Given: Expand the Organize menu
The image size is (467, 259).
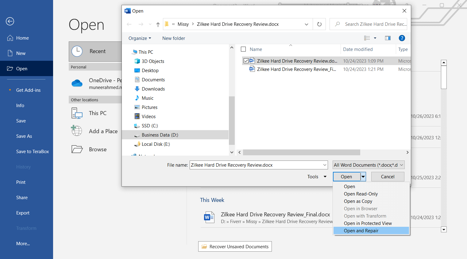Looking at the screenshot, I should (x=140, y=38).
